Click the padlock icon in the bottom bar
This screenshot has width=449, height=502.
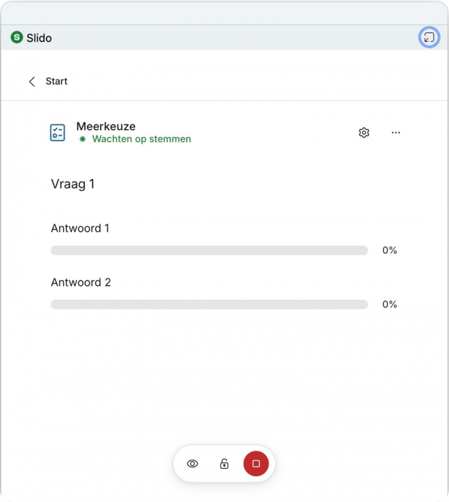[224, 463]
